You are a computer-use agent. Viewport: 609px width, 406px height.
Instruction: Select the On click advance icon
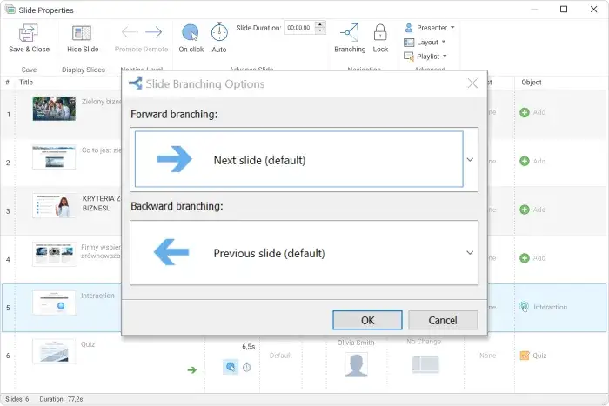[191, 33]
